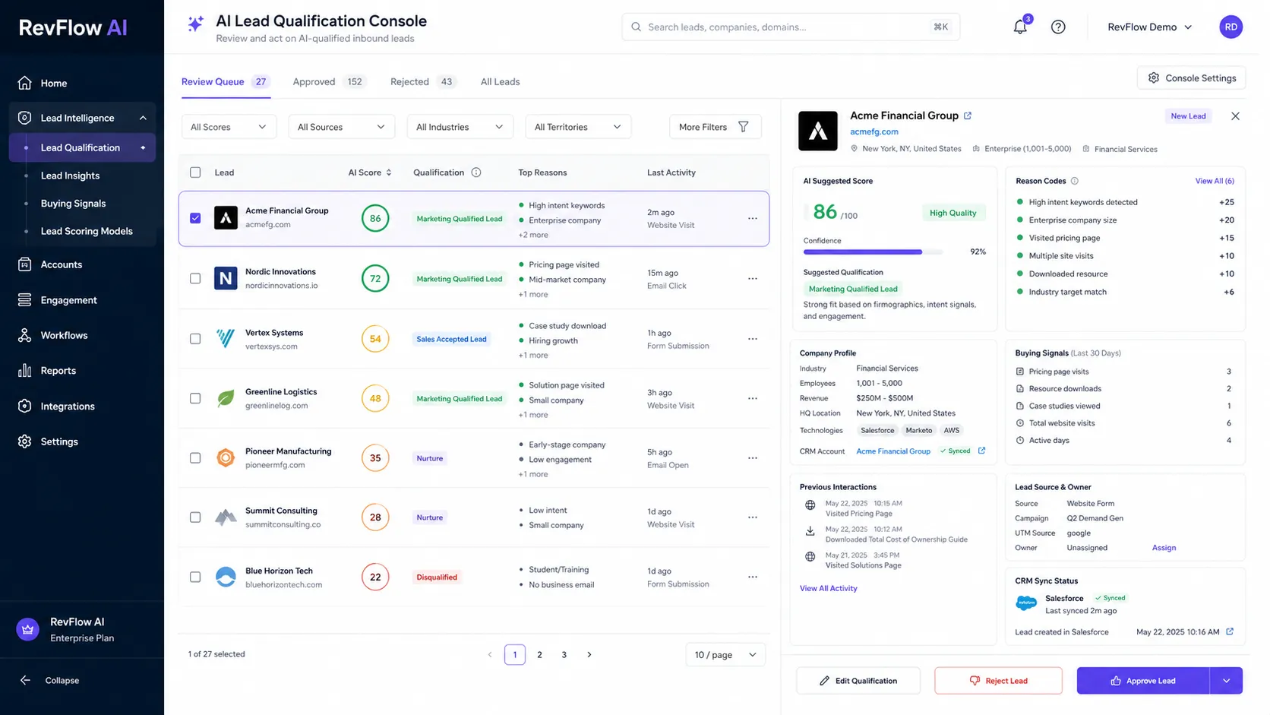
Task: Open row actions menu for Vertex Systems
Action: (x=753, y=339)
